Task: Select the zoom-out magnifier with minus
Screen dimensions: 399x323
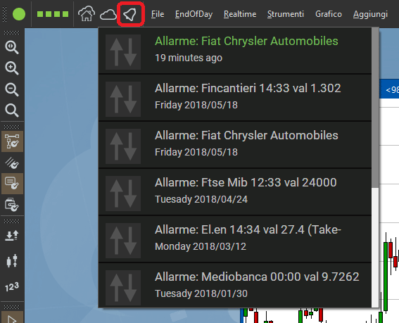Action: click(x=12, y=89)
